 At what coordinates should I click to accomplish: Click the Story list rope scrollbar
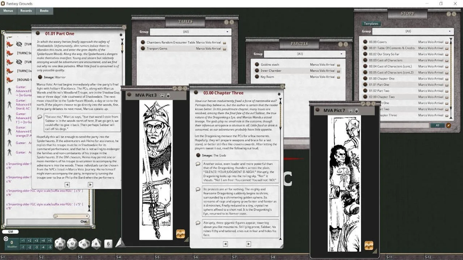pyautogui.click(x=451, y=78)
